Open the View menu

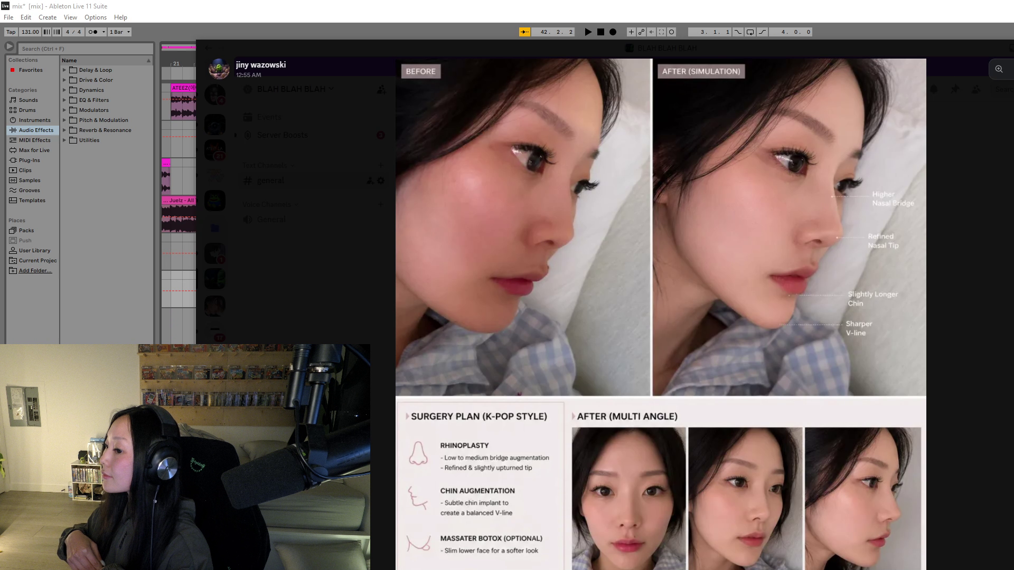[x=70, y=17]
